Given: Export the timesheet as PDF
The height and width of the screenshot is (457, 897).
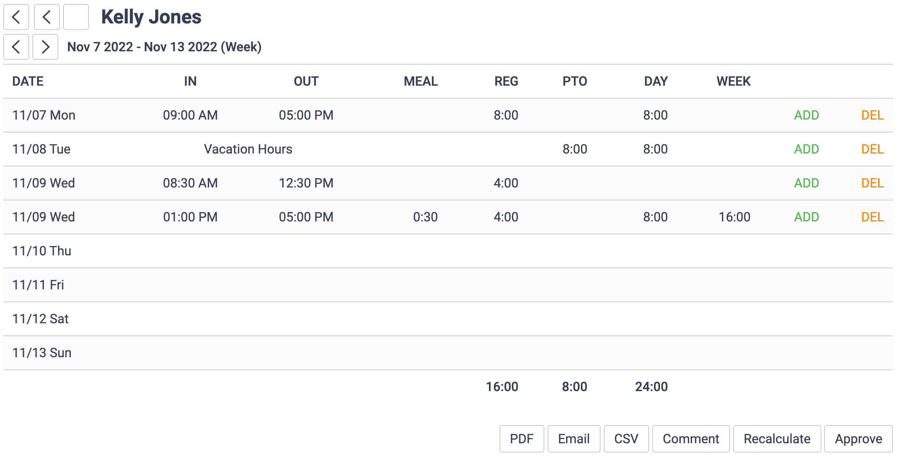Looking at the screenshot, I should pyautogui.click(x=521, y=439).
